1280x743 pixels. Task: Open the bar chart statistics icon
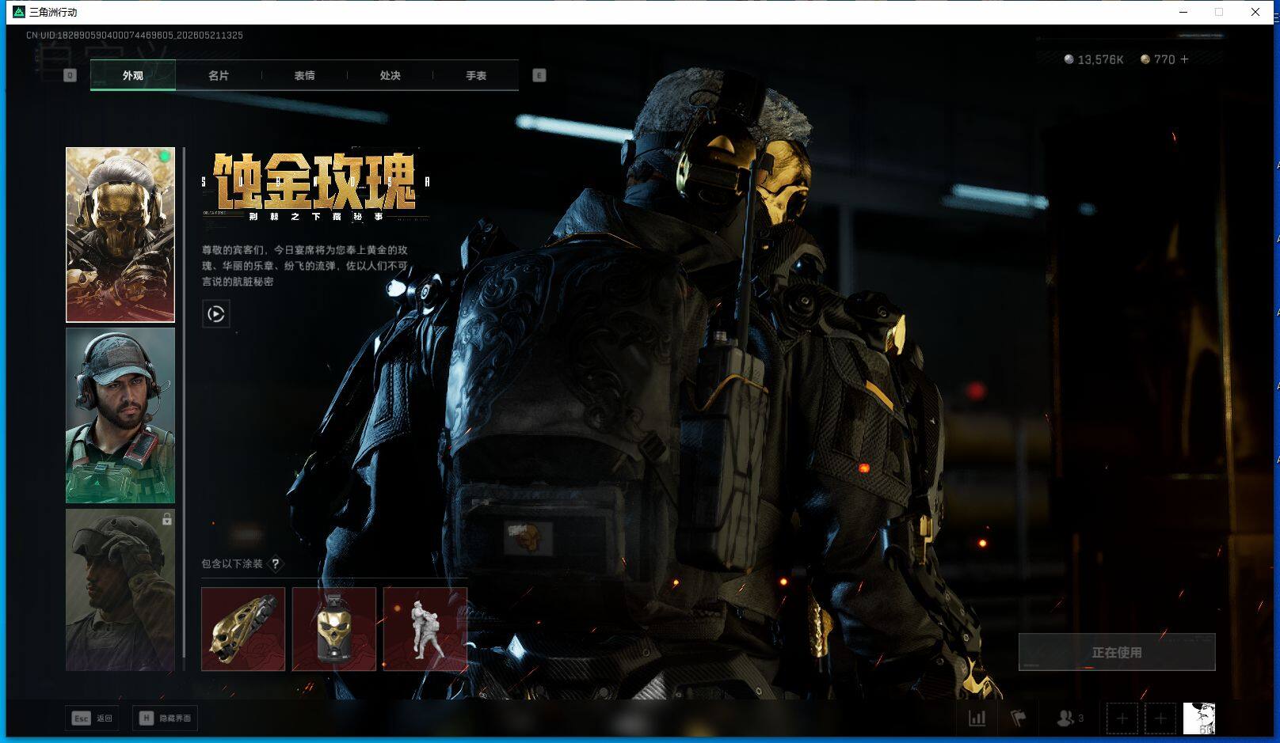(x=977, y=718)
